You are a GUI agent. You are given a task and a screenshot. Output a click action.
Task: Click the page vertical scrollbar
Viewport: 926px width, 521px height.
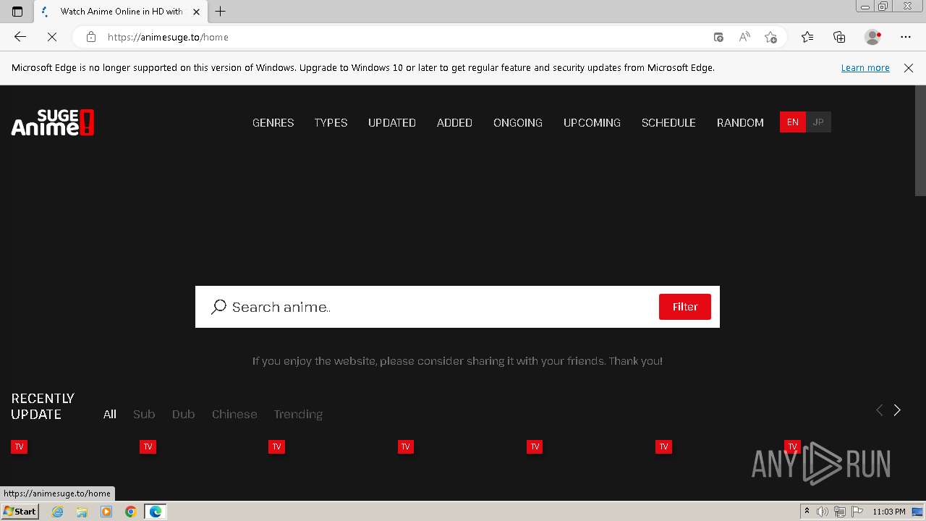920,141
